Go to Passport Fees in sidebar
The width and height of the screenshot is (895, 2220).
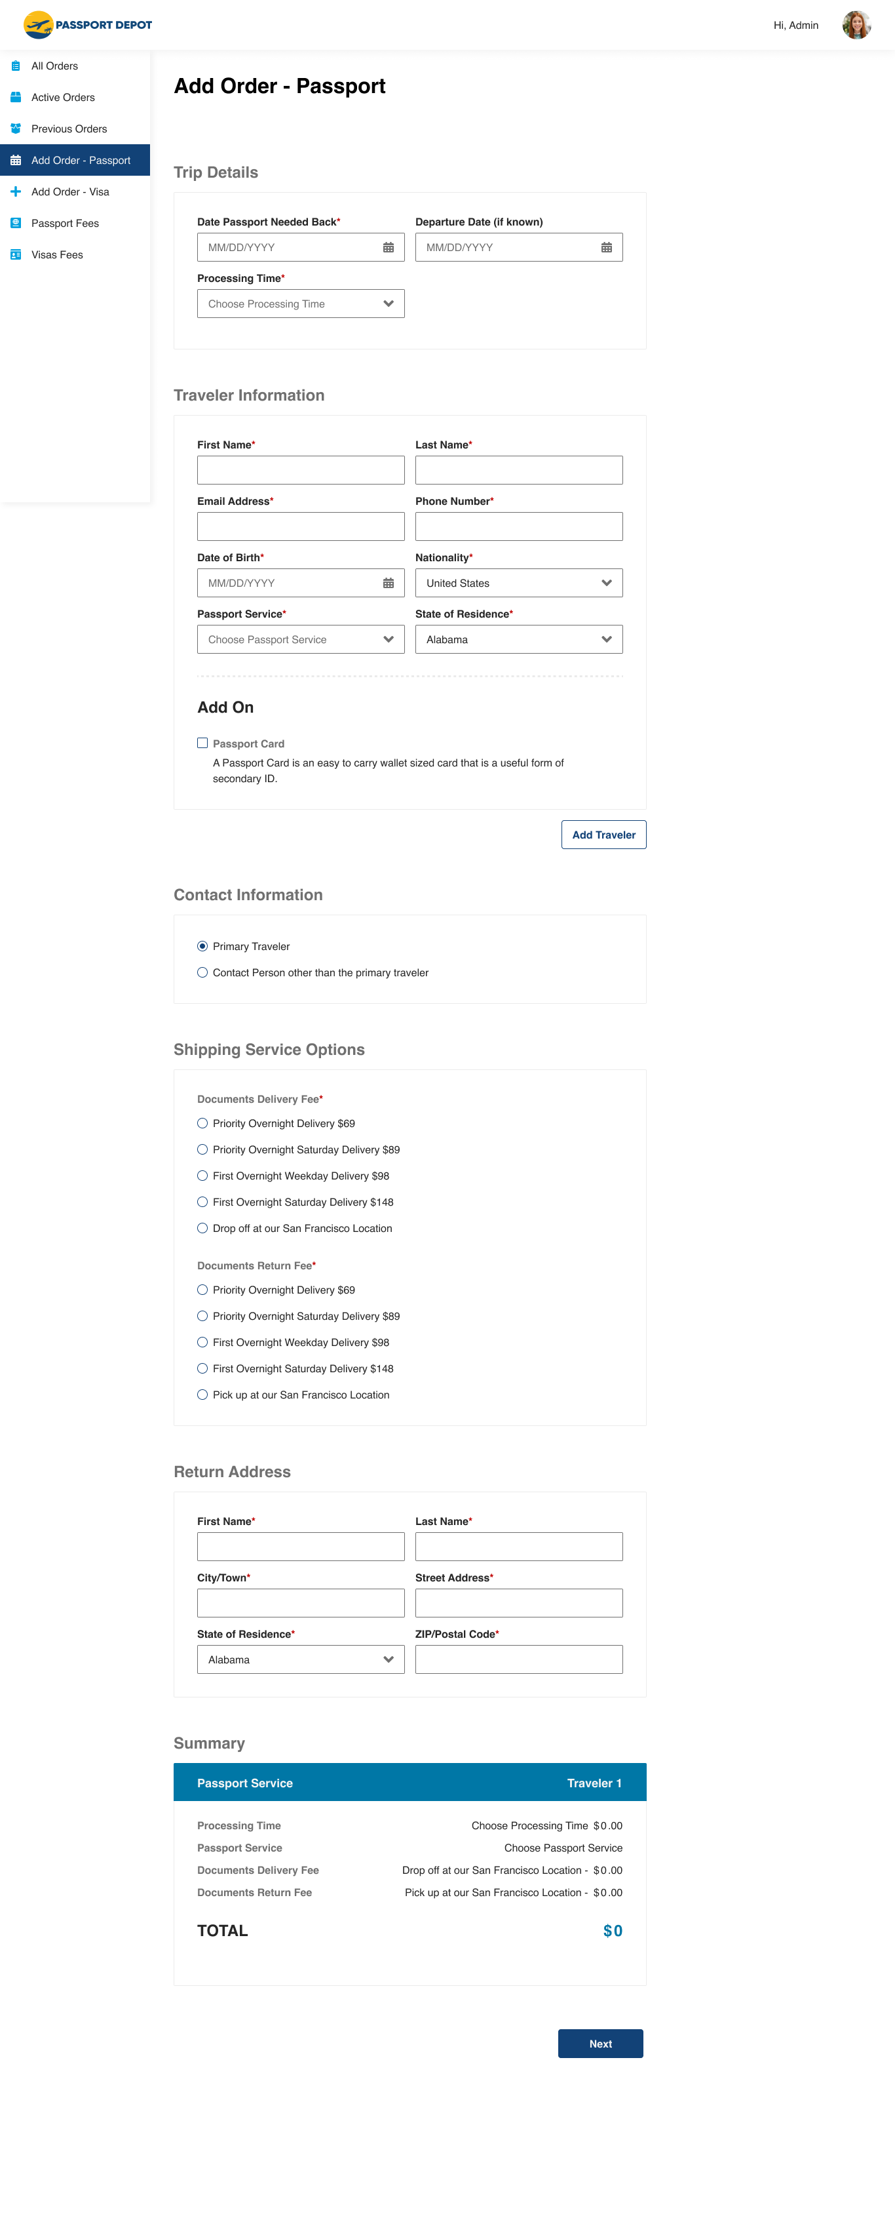[x=65, y=223]
